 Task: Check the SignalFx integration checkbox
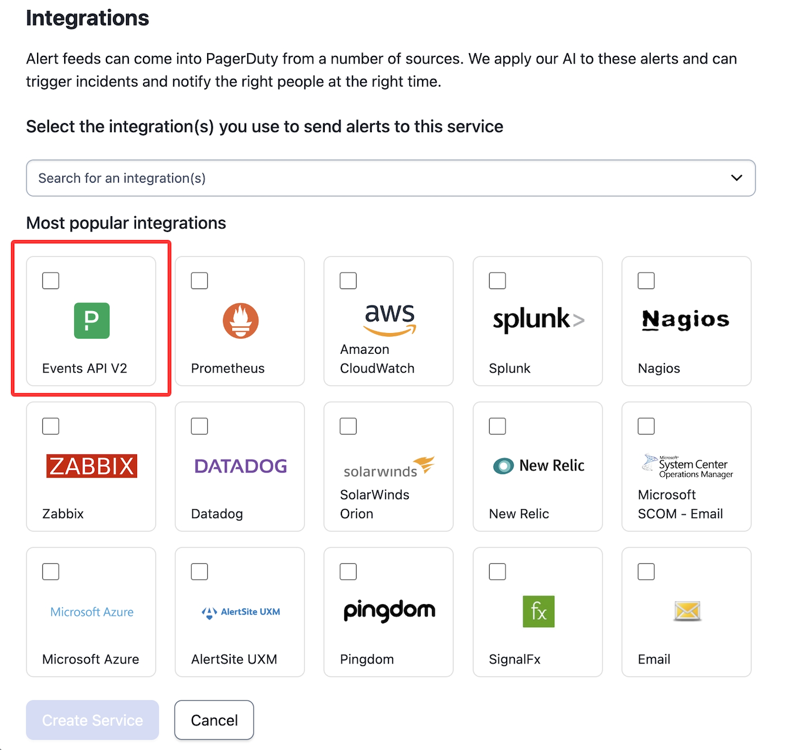tap(497, 572)
